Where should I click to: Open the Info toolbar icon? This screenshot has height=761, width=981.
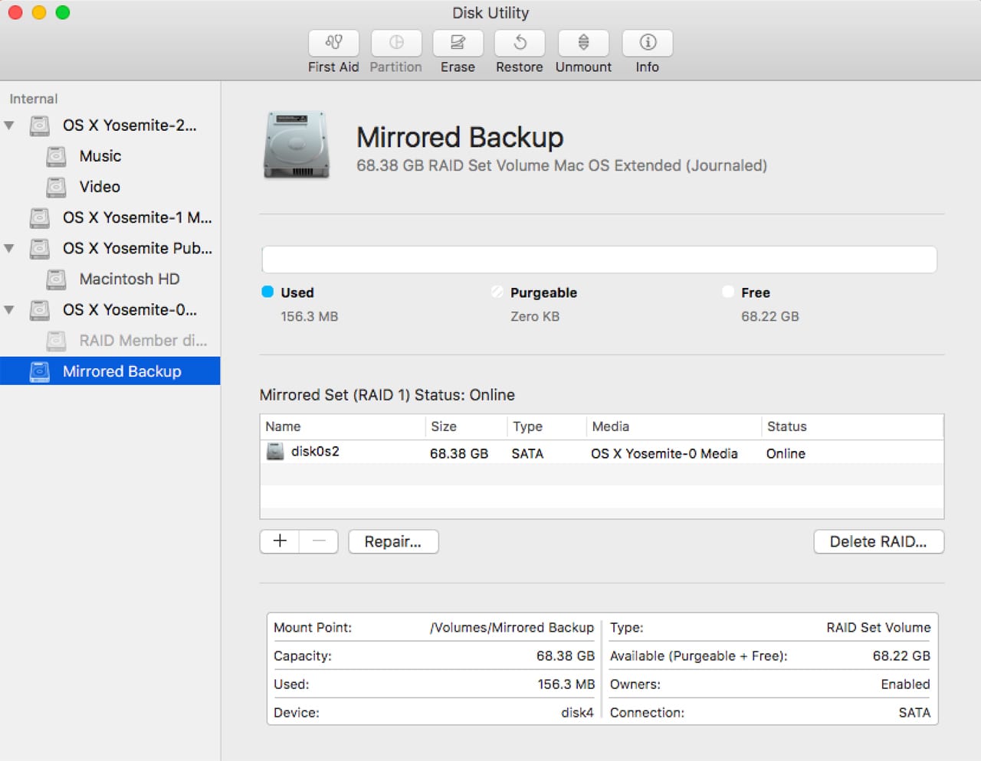pos(647,43)
